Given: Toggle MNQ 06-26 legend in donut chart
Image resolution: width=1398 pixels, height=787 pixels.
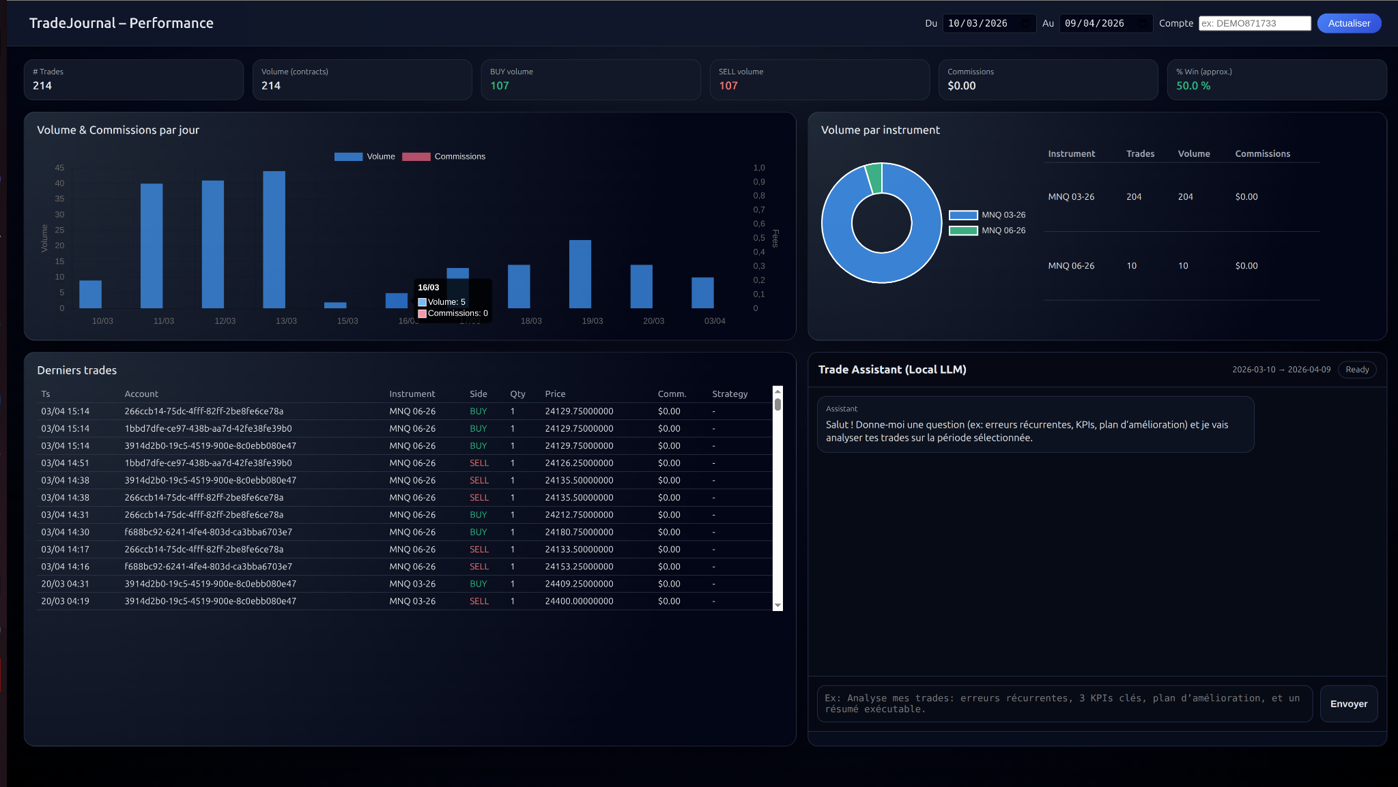Looking at the screenshot, I should click(x=987, y=231).
